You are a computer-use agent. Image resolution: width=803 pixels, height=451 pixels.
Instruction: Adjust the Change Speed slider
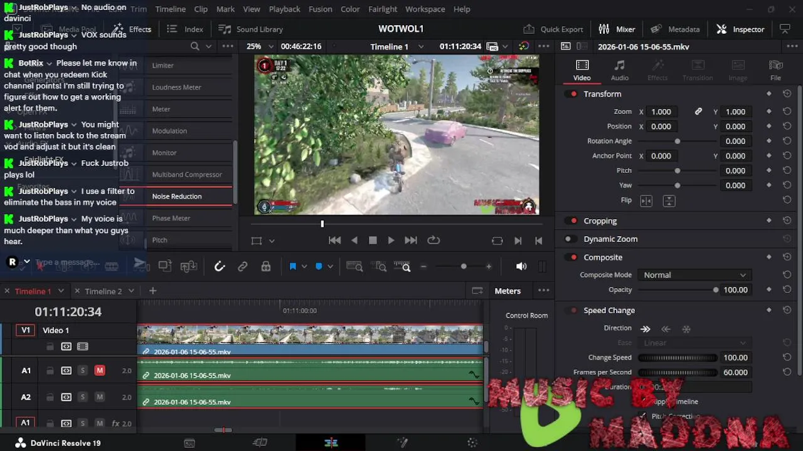click(x=678, y=358)
